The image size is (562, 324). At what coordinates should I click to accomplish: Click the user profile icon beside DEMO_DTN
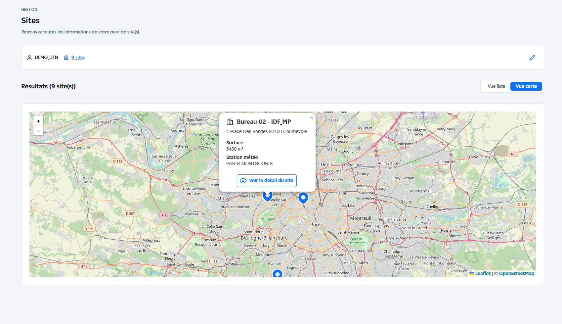[x=29, y=57]
